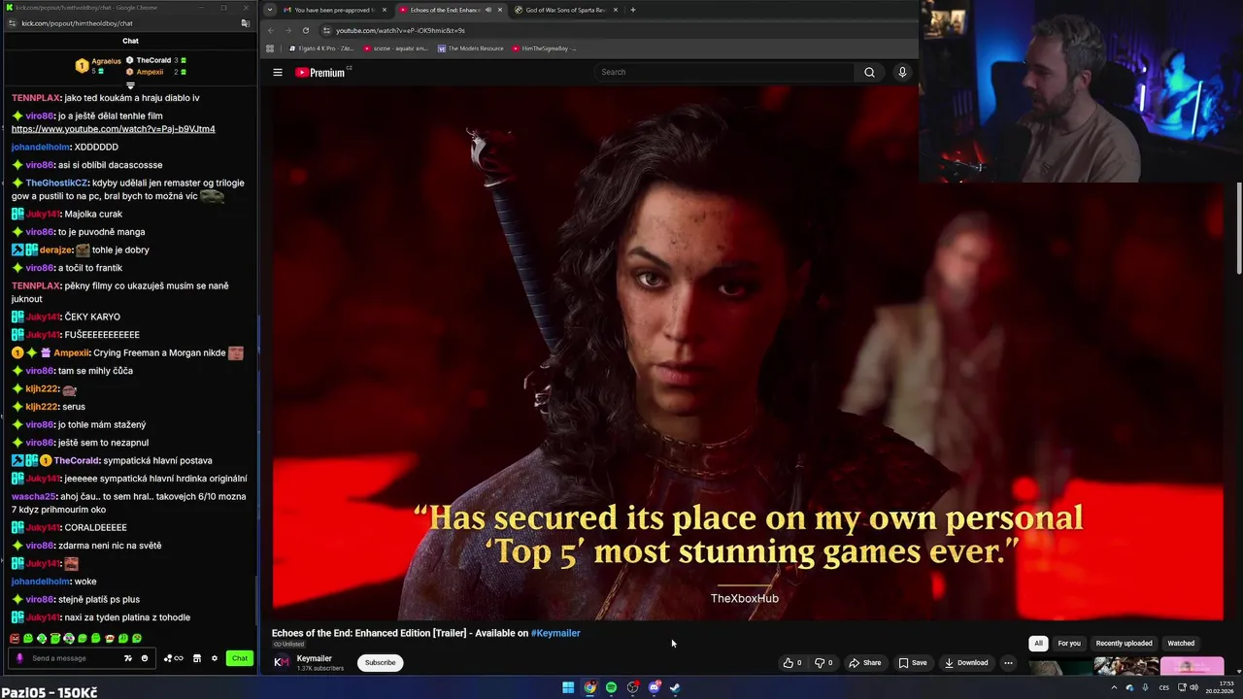
Task: Save the video to a playlist
Action: point(913,663)
